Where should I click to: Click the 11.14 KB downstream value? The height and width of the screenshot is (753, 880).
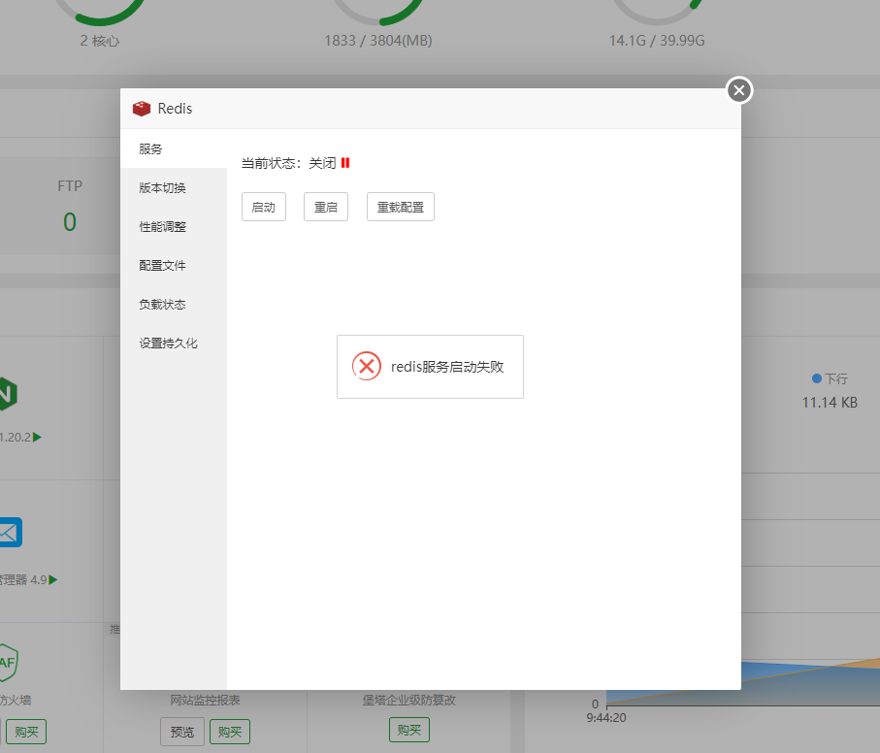coord(830,403)
